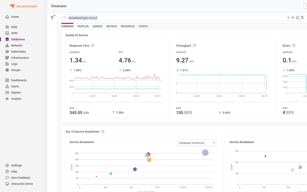This screenshot has height=192, width=307.
Task: Click inside the search input field
Action: [150, 18]
